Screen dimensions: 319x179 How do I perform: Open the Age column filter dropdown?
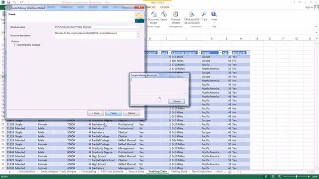230,53
